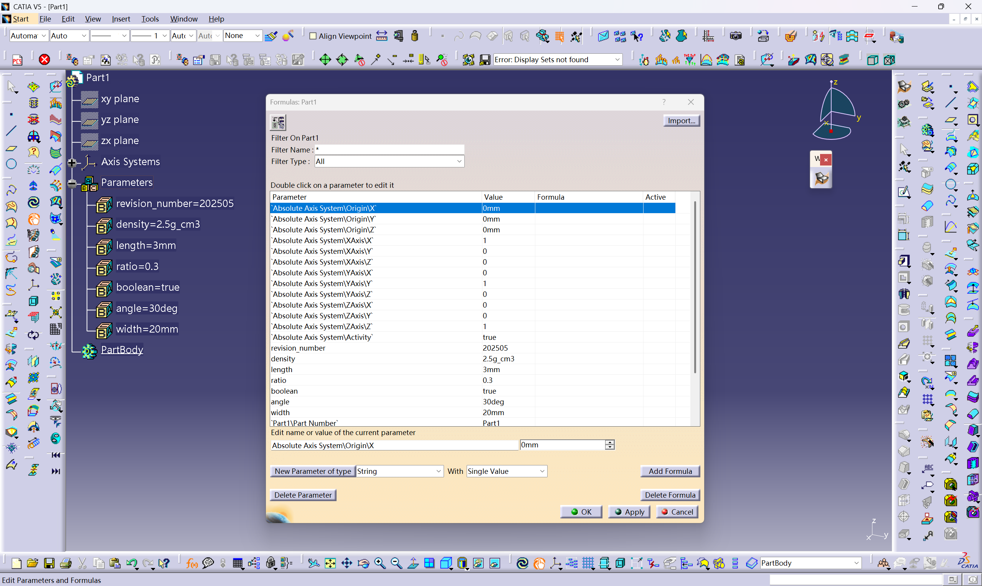Expand the Axis Systems tree node

tap(72, 162)
